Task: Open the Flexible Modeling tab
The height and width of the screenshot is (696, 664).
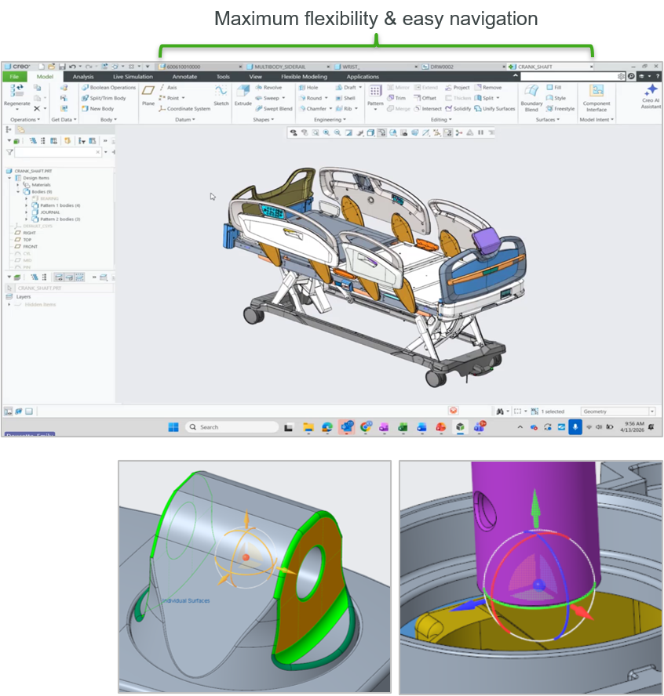Action: pyautogui.click(x=304, y=77)
